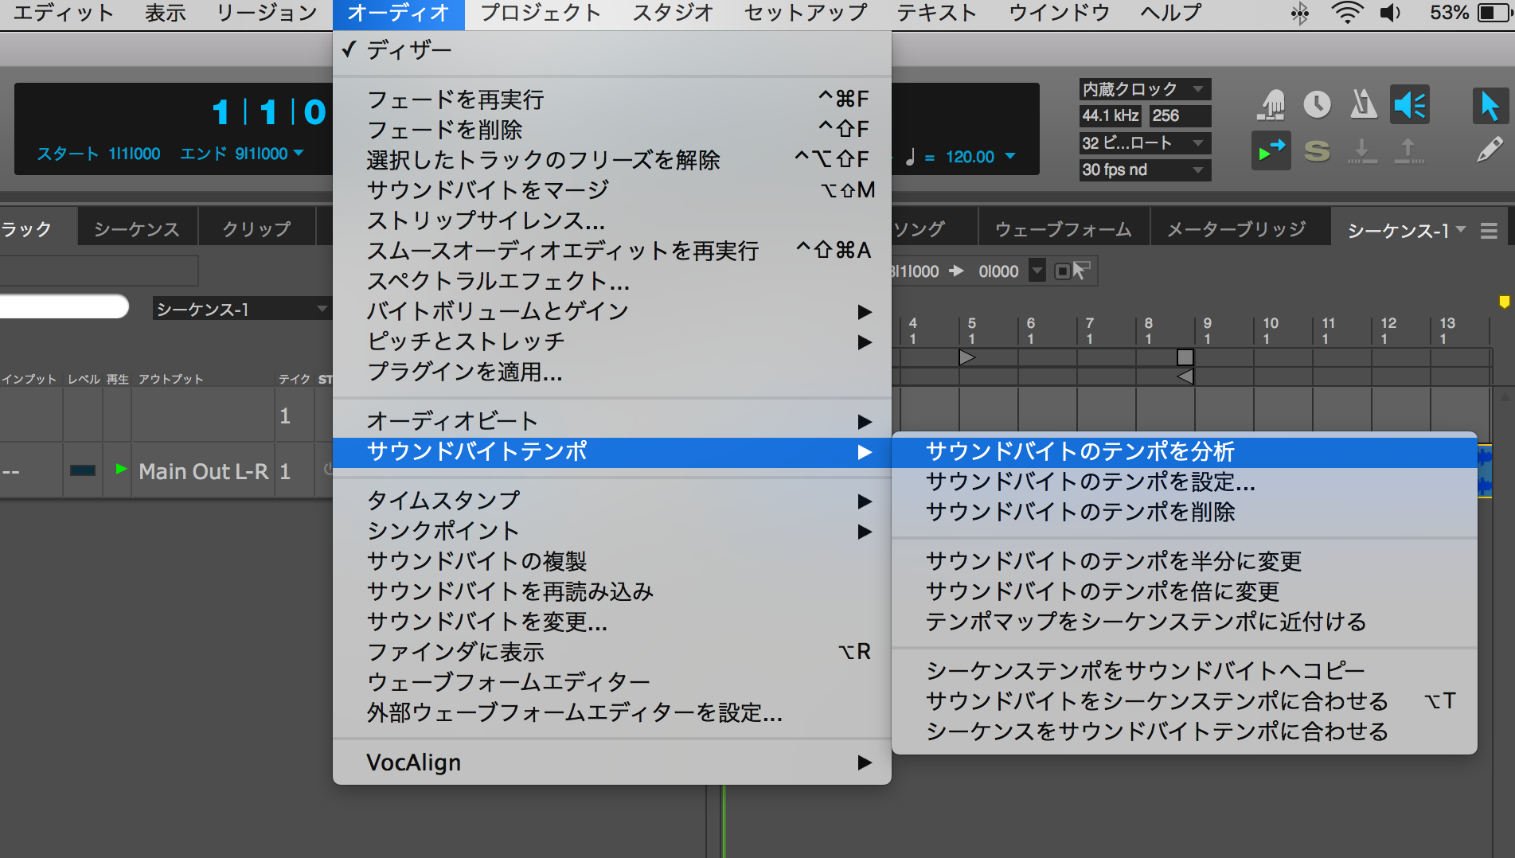Select the blue arrow pointer tool
Viewport: 1515px width, 858px height.
click(x=1489, y=105)
